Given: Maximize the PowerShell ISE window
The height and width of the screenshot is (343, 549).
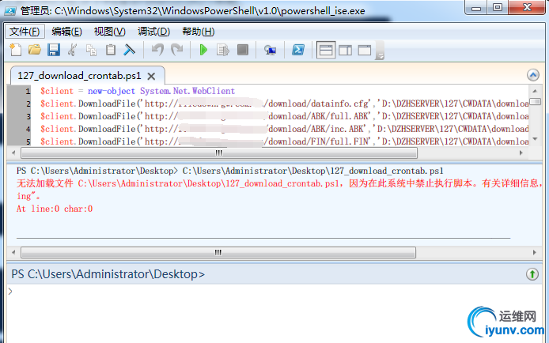Looking at the screenshot, I should pos(498,8).
